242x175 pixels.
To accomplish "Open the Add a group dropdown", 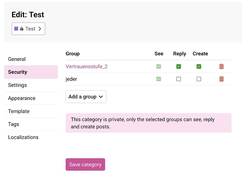I will [x=86, y=97].
